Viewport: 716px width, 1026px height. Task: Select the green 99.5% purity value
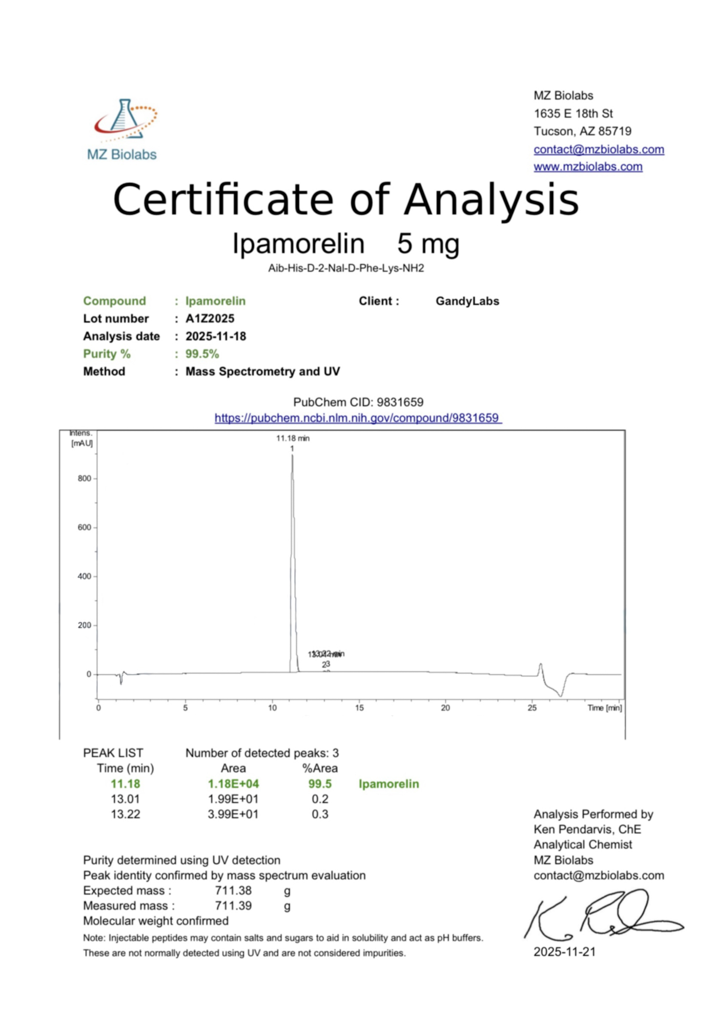point(202,354)
